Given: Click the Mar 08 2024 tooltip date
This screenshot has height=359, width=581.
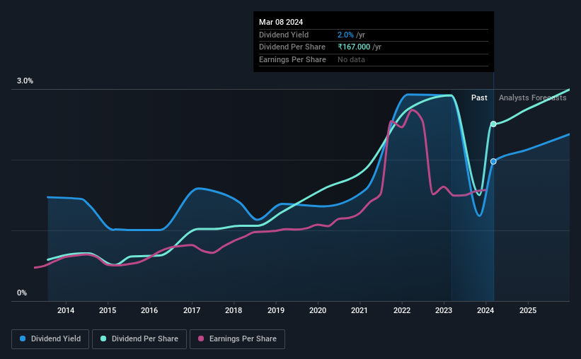Looking at the screenshot, I should coord(281,22).
